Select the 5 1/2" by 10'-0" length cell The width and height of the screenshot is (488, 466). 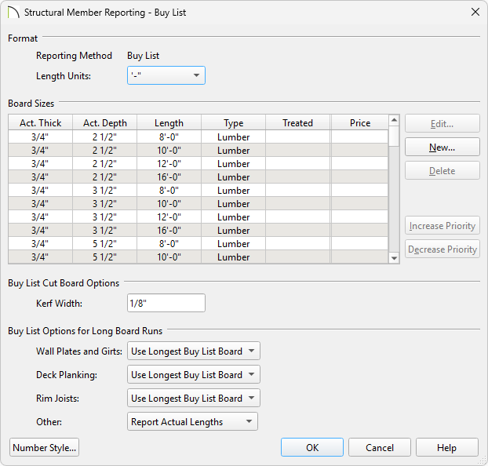[x=169, y=257]
